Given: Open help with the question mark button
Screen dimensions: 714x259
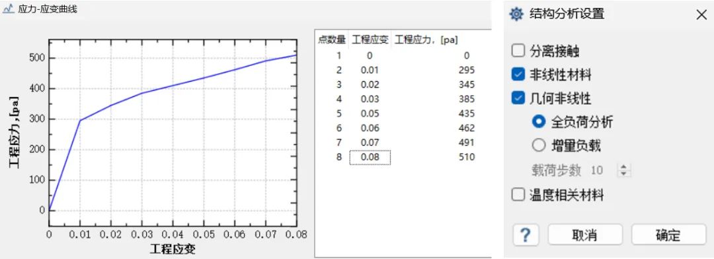Looking at the screenshot, I should pyautogui.click(x=526, y=235).
